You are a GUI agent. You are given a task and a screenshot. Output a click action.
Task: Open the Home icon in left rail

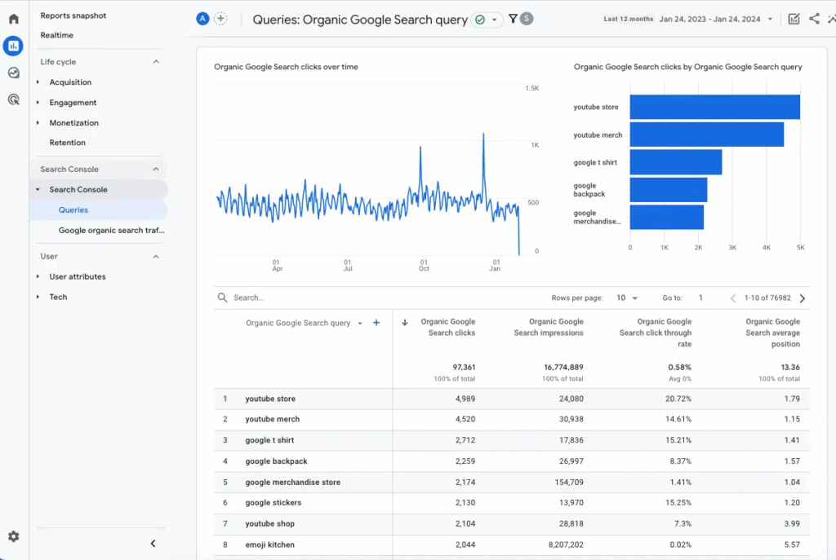click(14, 19)
